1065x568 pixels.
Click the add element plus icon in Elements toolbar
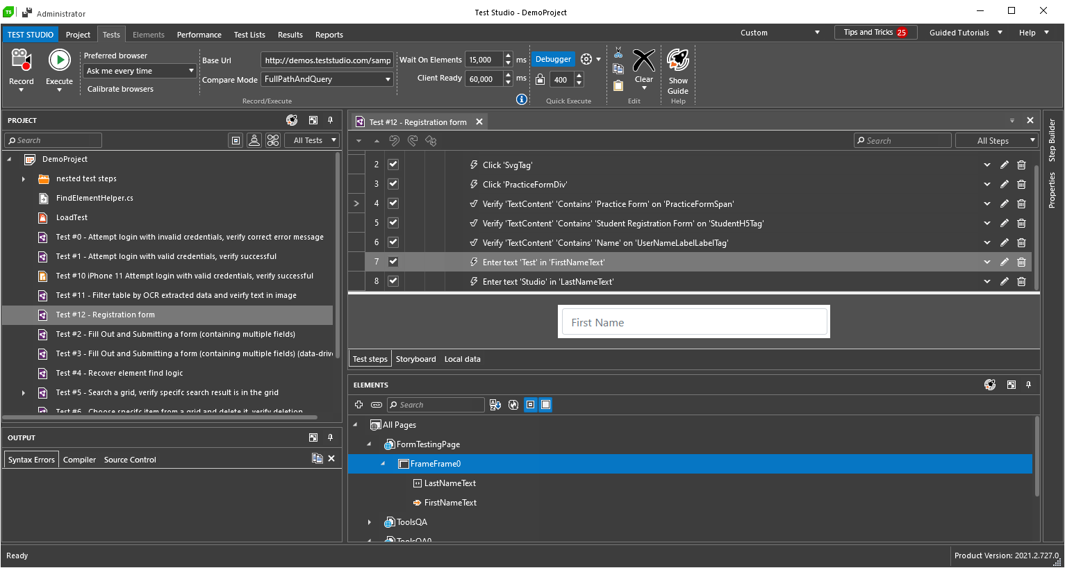(358, 405)
